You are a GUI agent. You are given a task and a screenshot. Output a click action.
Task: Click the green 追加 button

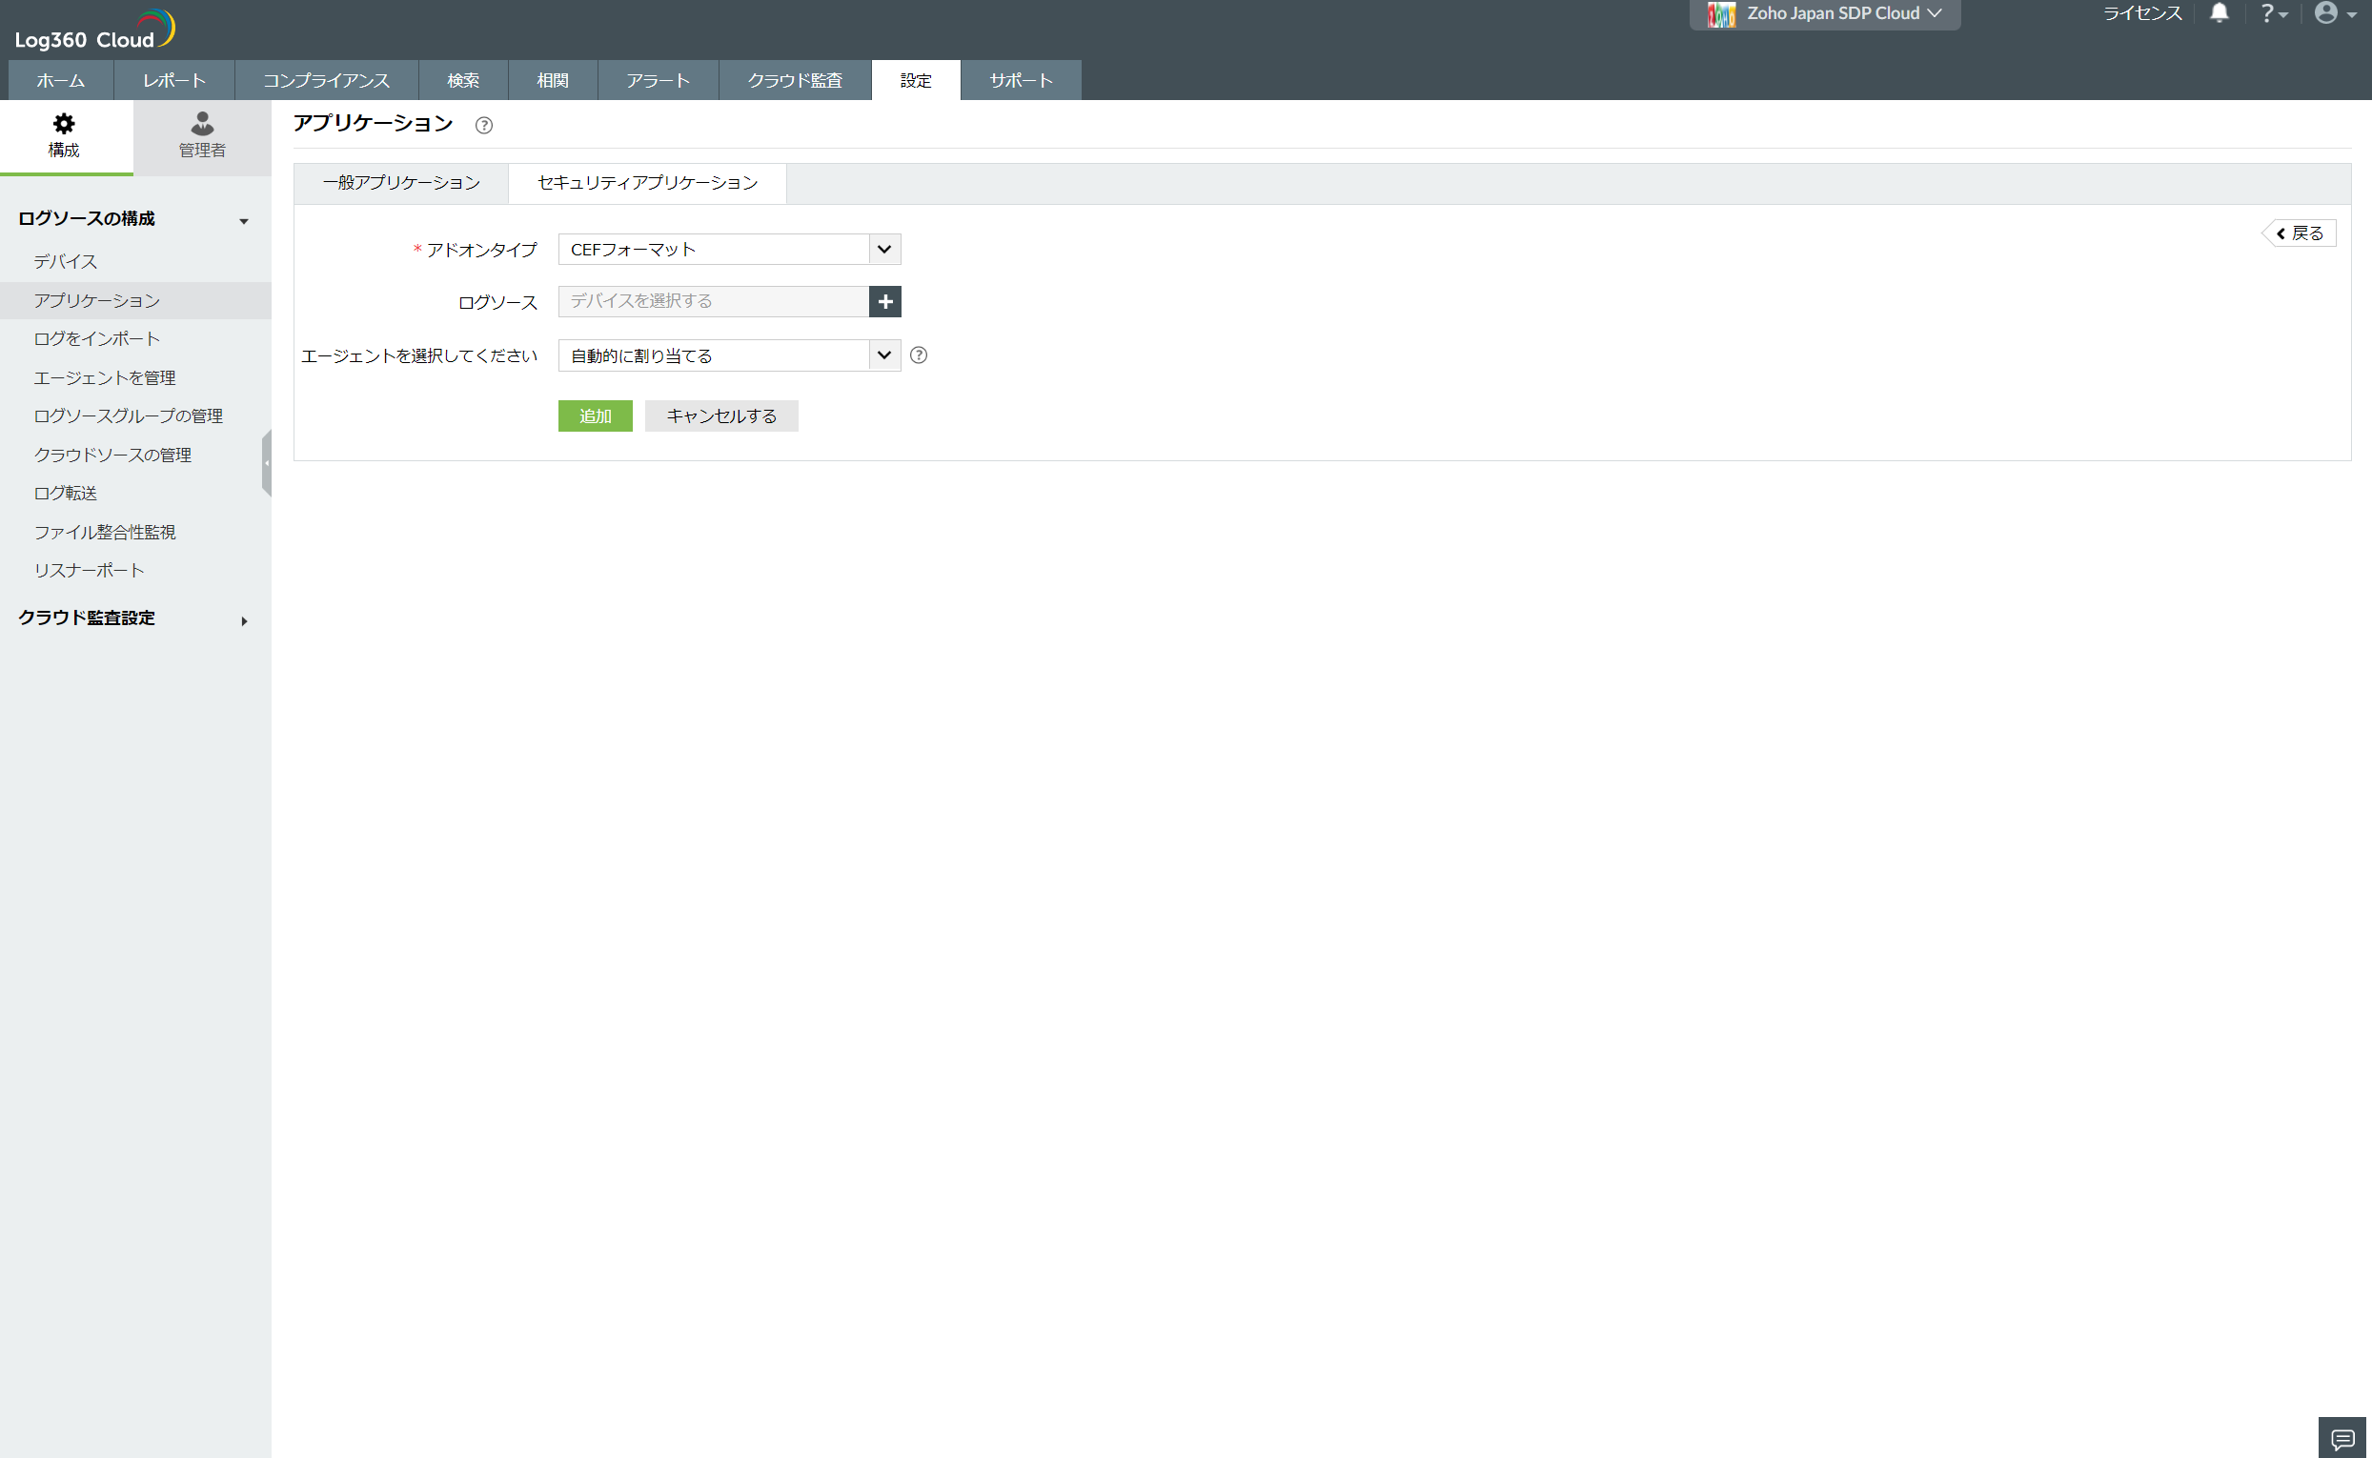point(595,416)
